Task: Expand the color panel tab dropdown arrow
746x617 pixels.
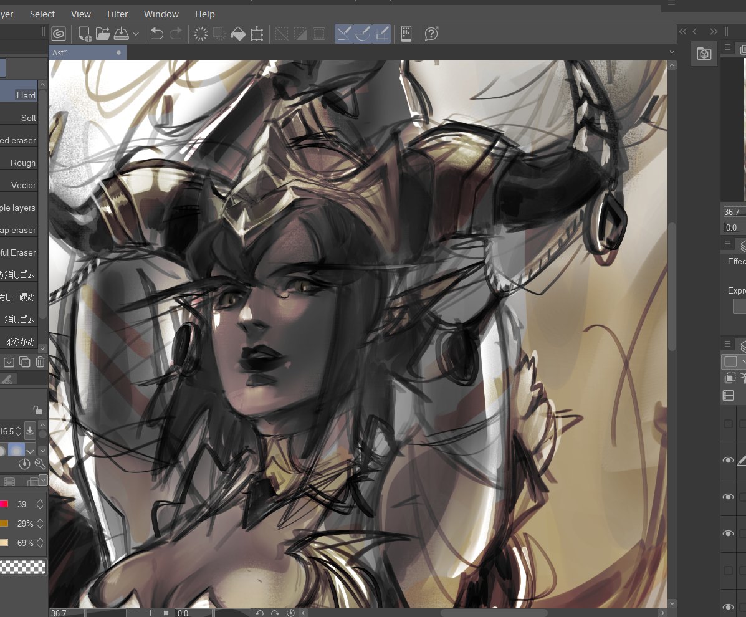Action: 43,480
